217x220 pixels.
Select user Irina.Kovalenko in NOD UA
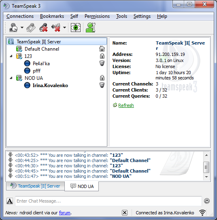point(57,85)
